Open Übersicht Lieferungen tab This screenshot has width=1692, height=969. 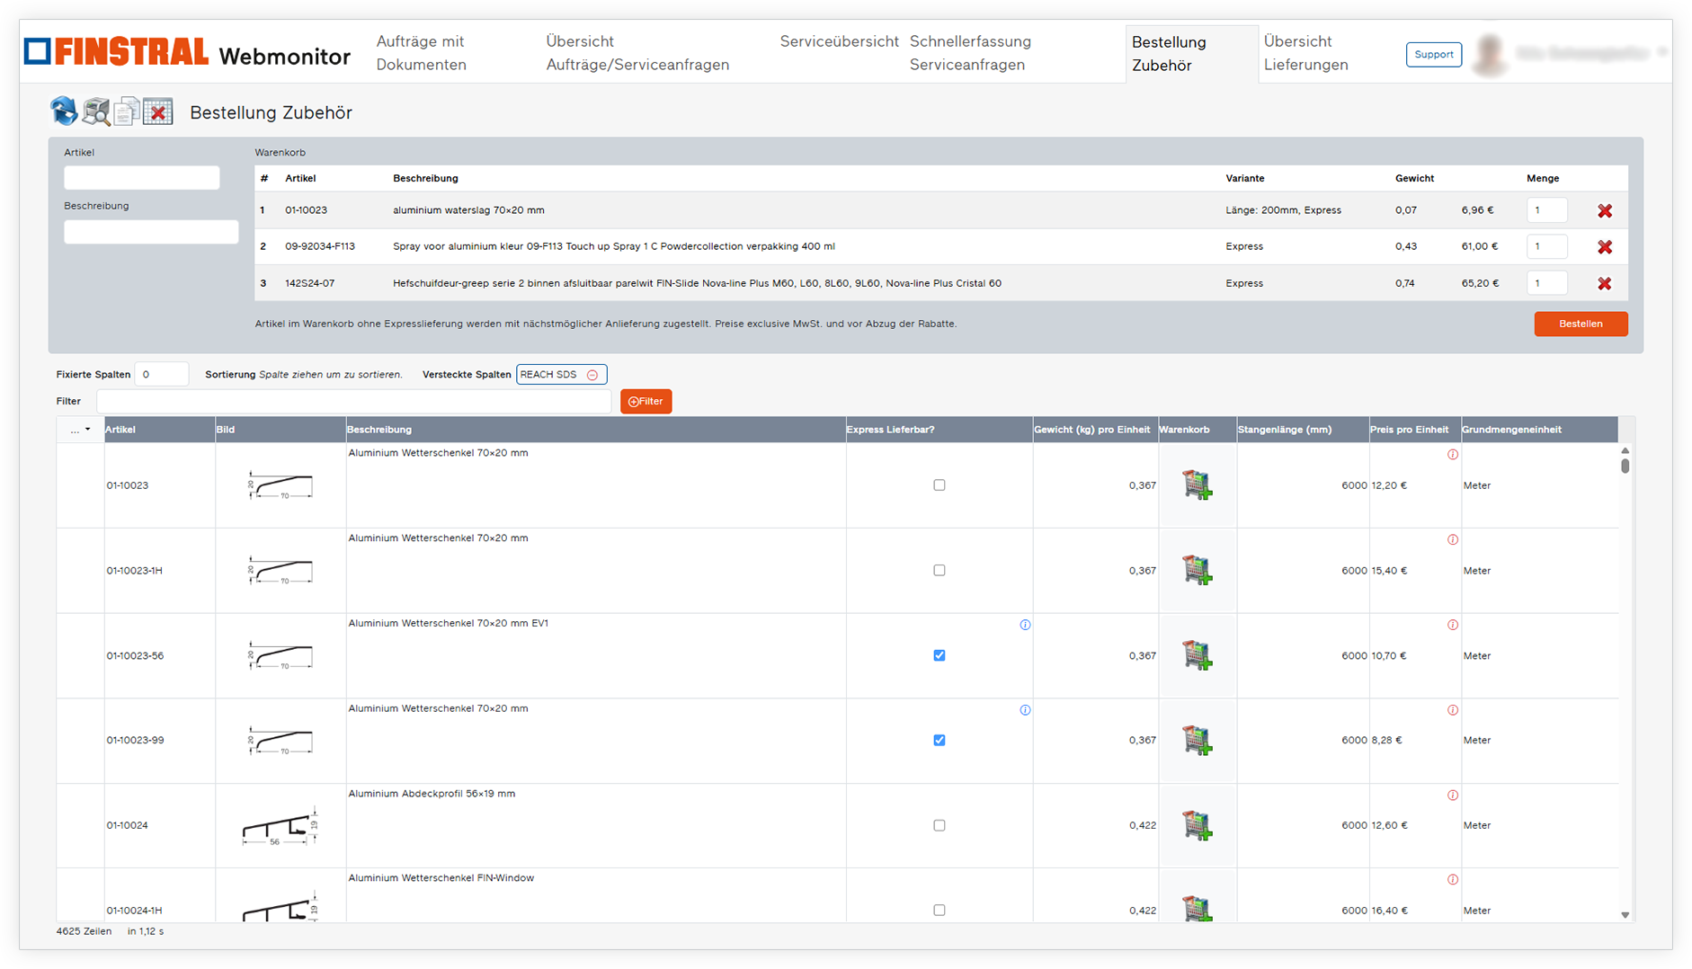(x=1305, y=53)
